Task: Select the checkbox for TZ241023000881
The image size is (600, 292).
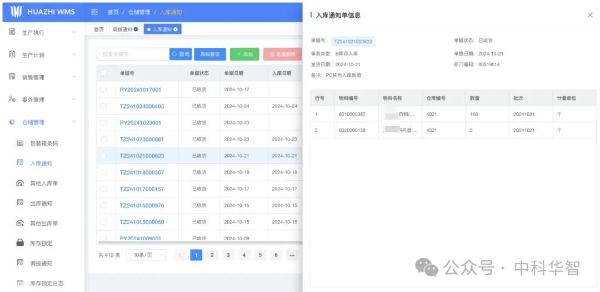Action: coord(104,139)
